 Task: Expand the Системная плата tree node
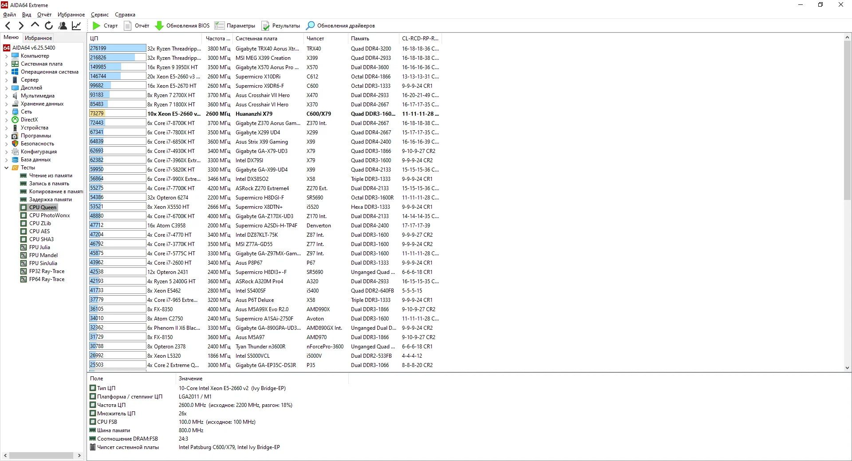pyautogui.click(x=6, y=64)
